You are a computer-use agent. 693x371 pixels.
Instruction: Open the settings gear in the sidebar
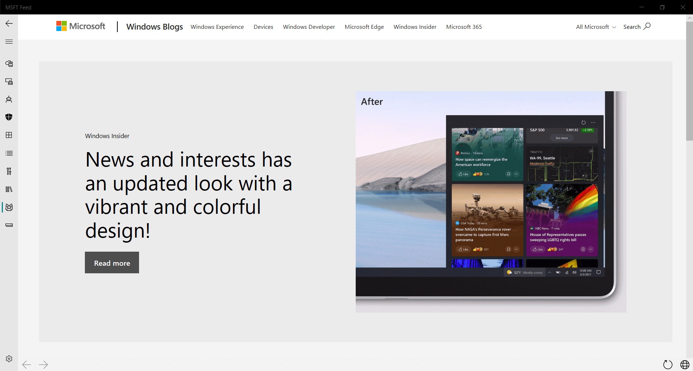(x=9, y=359)
